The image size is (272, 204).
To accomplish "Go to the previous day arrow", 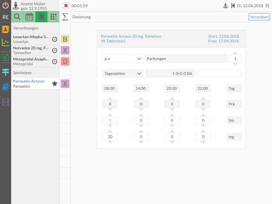I will coord(233,6).
